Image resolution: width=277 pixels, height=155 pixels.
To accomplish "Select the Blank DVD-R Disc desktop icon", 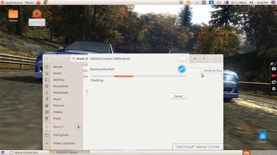I will tap(37, 18).
